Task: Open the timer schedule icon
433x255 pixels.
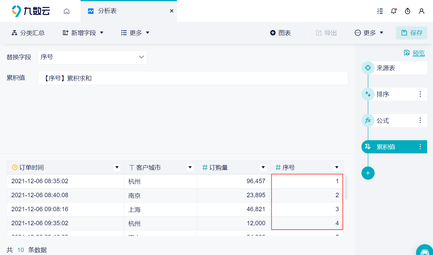Action: pyautogui.click(x=408, y=11)
